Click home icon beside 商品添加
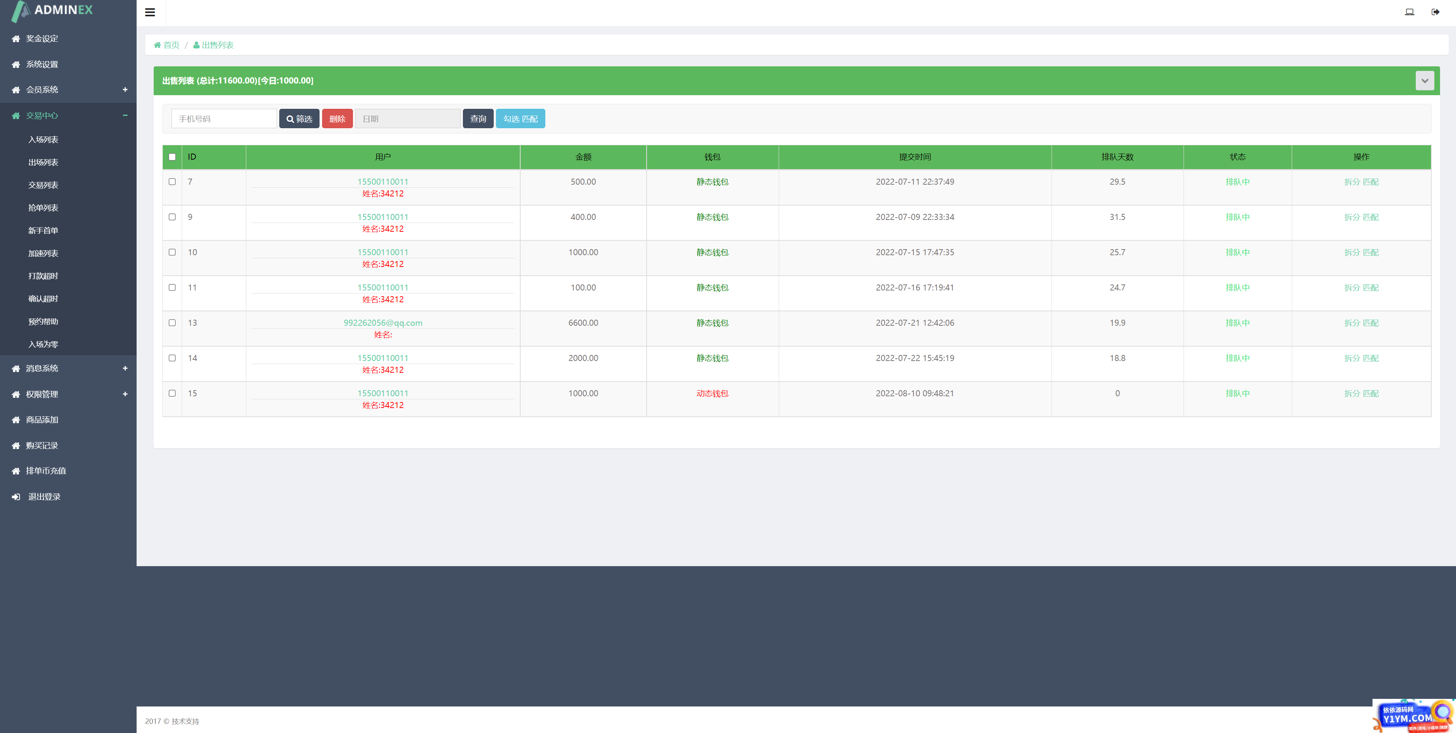This screenshot has height=733, width=1456. (16, 420)
